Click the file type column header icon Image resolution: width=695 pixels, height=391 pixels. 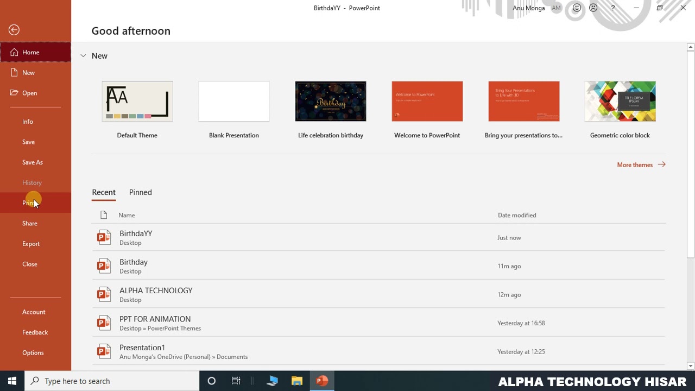pos(104,215)
